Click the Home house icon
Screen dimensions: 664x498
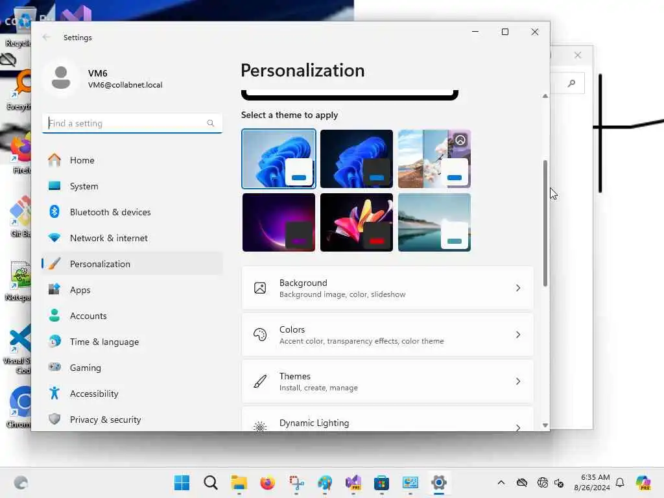point(54,160)
